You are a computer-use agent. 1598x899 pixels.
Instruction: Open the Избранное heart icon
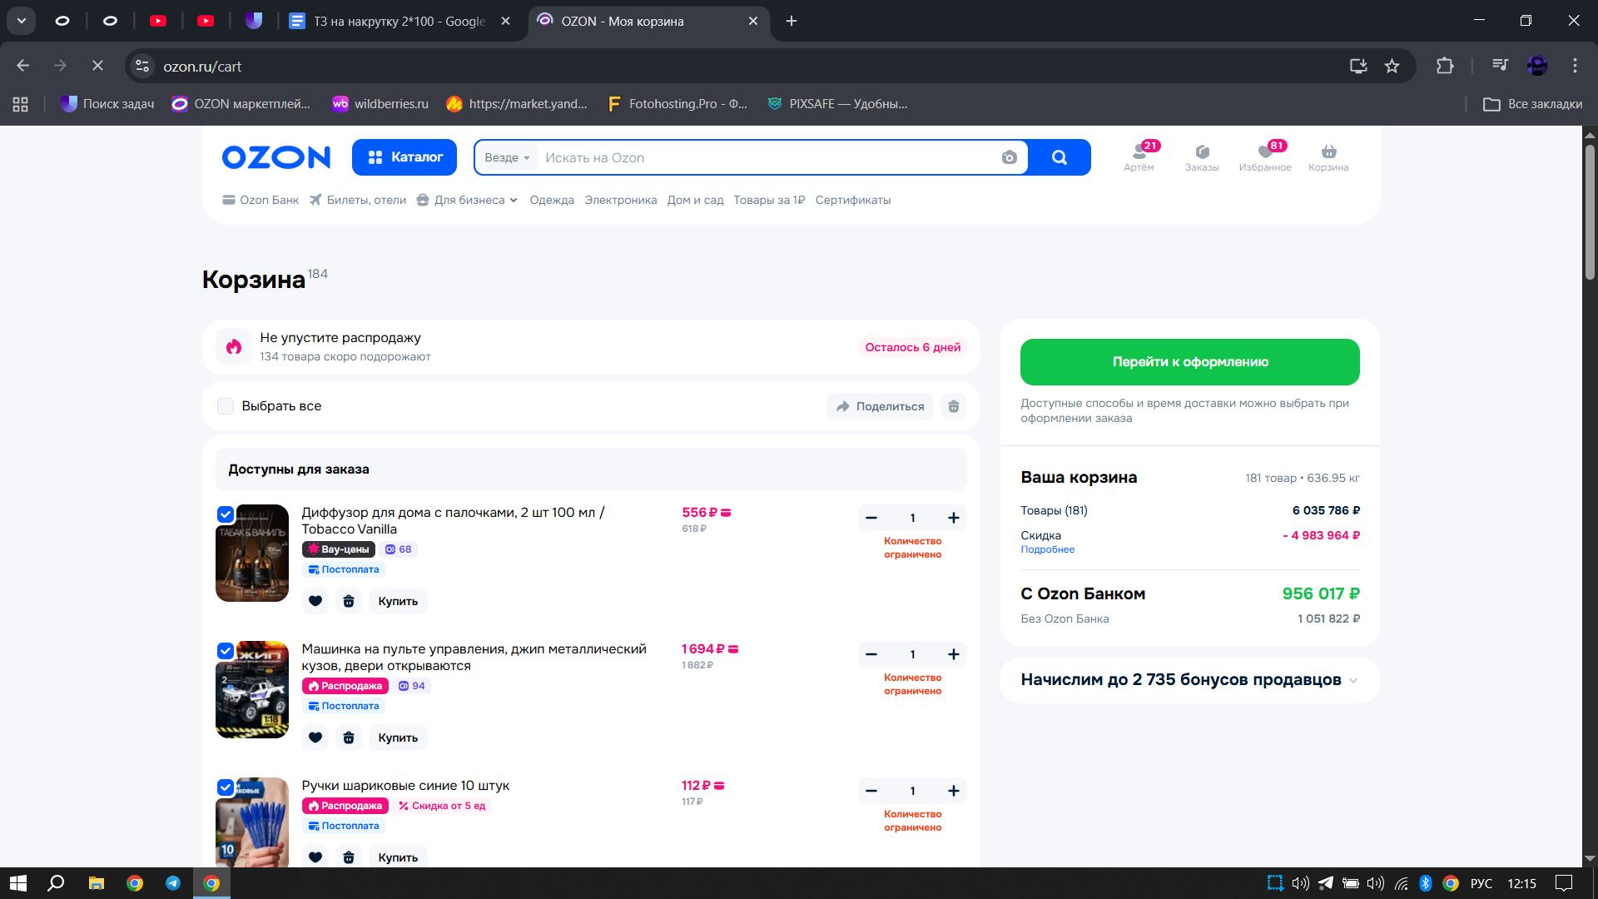tap(1265, 152)
